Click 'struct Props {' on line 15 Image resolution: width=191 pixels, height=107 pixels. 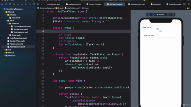(x=64, y=28)
